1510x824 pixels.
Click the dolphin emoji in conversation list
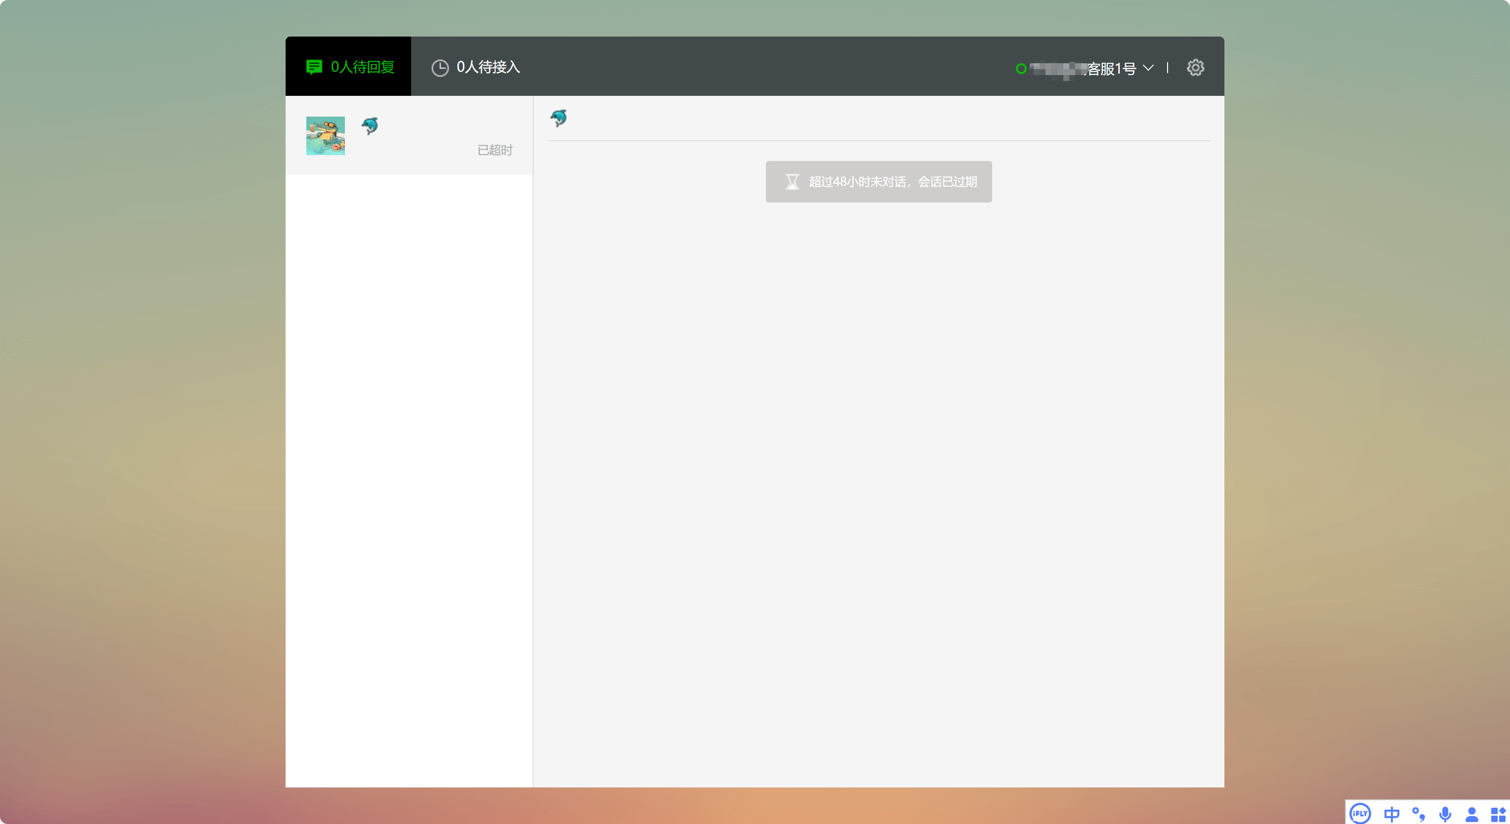coord(370,125)
